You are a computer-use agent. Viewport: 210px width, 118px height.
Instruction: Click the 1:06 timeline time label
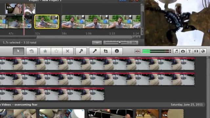[89, 33]
